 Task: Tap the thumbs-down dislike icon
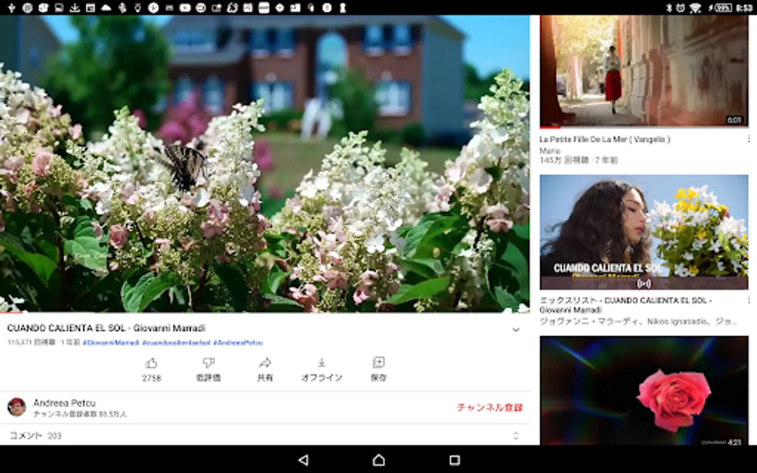click(208, 363)
